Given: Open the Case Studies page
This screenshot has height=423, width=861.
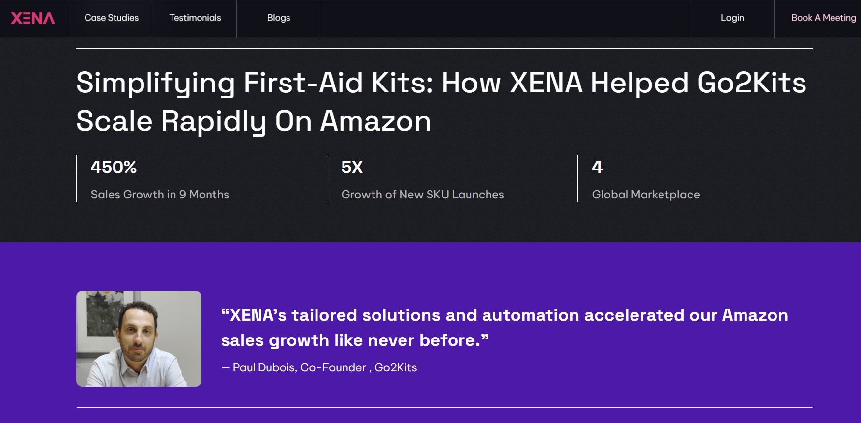Looking at the screenshot, I should (x=112, y=18).
